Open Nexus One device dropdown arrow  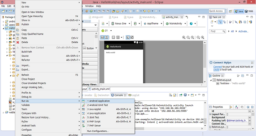pyautogui.click(x=129, y=23)
